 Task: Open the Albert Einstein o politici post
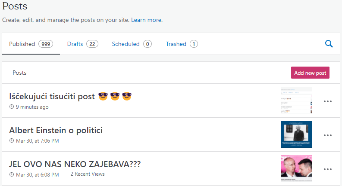[56, 130]
